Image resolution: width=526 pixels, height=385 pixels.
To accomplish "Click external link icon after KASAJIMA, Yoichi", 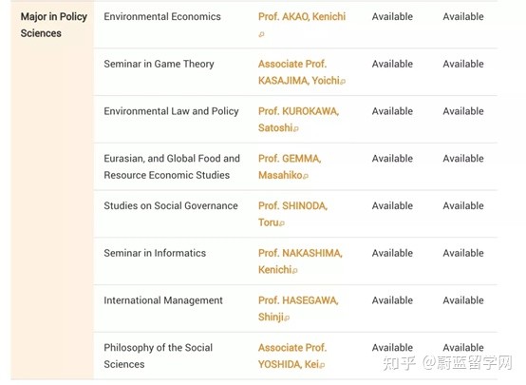I will (x=343, y=81).
